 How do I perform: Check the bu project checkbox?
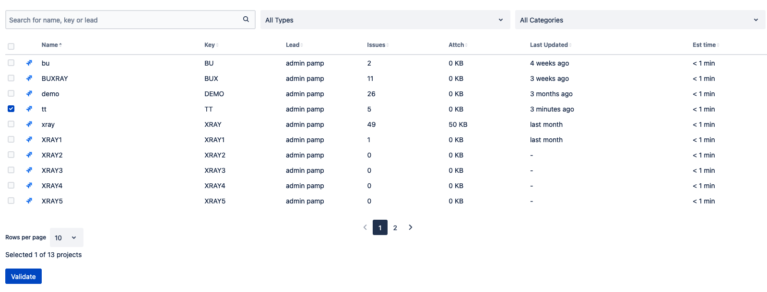tap(11, 63)
